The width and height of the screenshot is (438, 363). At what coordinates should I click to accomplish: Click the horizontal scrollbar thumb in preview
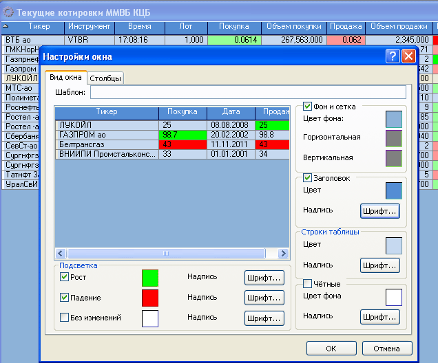[166, 254]
